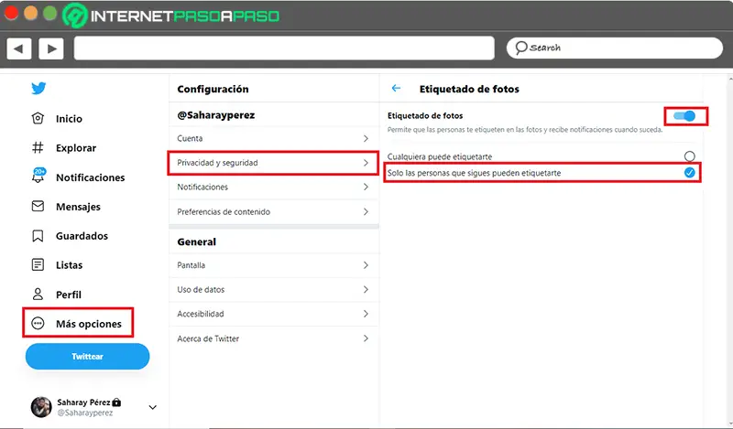The height and width of the screenshot is (429, 733).
Task: Click the Listas icon in sidebar
Action: tap(38, 265)
